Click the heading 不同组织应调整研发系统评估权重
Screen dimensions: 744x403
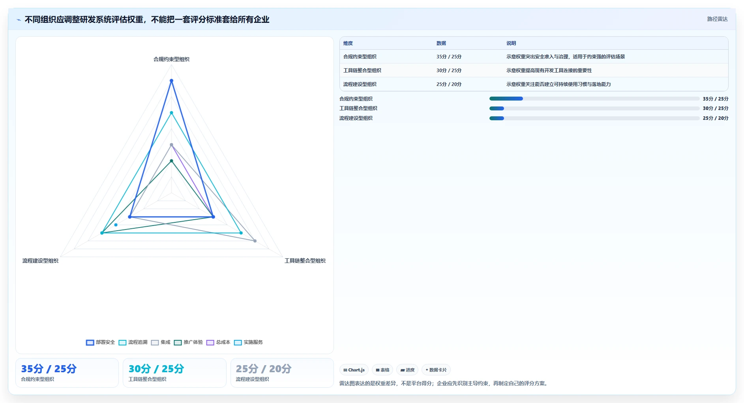pyautogui.click(x=147, y=20)
